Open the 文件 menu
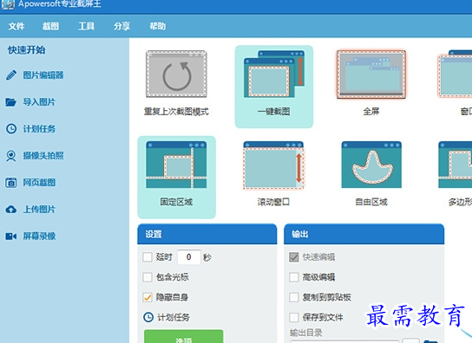472x343 pixels. click(16, 26)
